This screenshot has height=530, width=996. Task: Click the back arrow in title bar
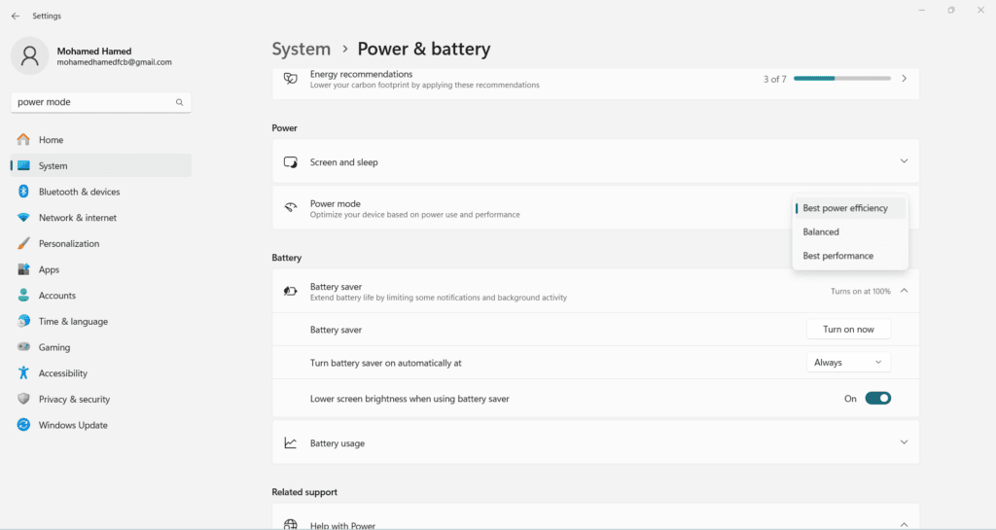[x=15, y=16]
